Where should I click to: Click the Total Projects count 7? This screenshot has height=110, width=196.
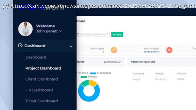coord(103,52)
